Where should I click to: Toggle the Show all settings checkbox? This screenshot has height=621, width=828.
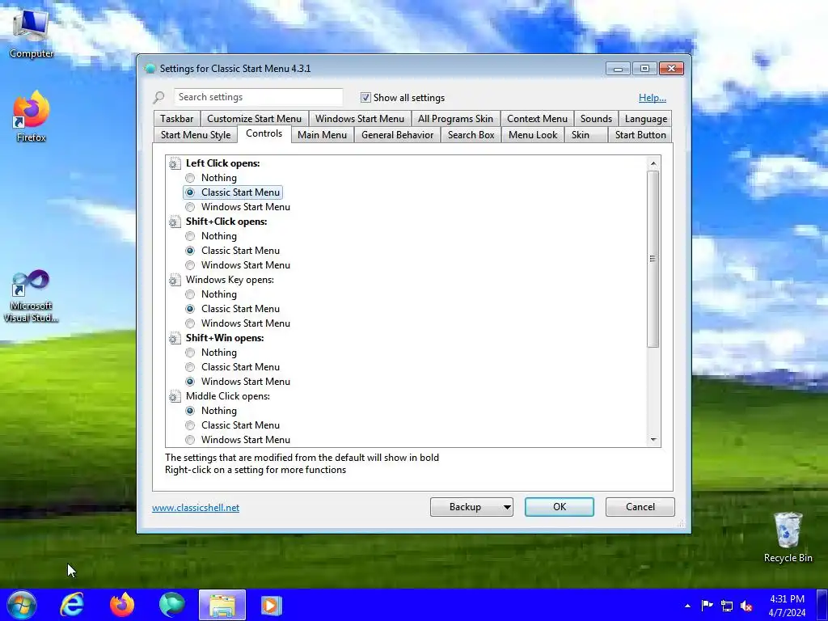pos(365,98)
